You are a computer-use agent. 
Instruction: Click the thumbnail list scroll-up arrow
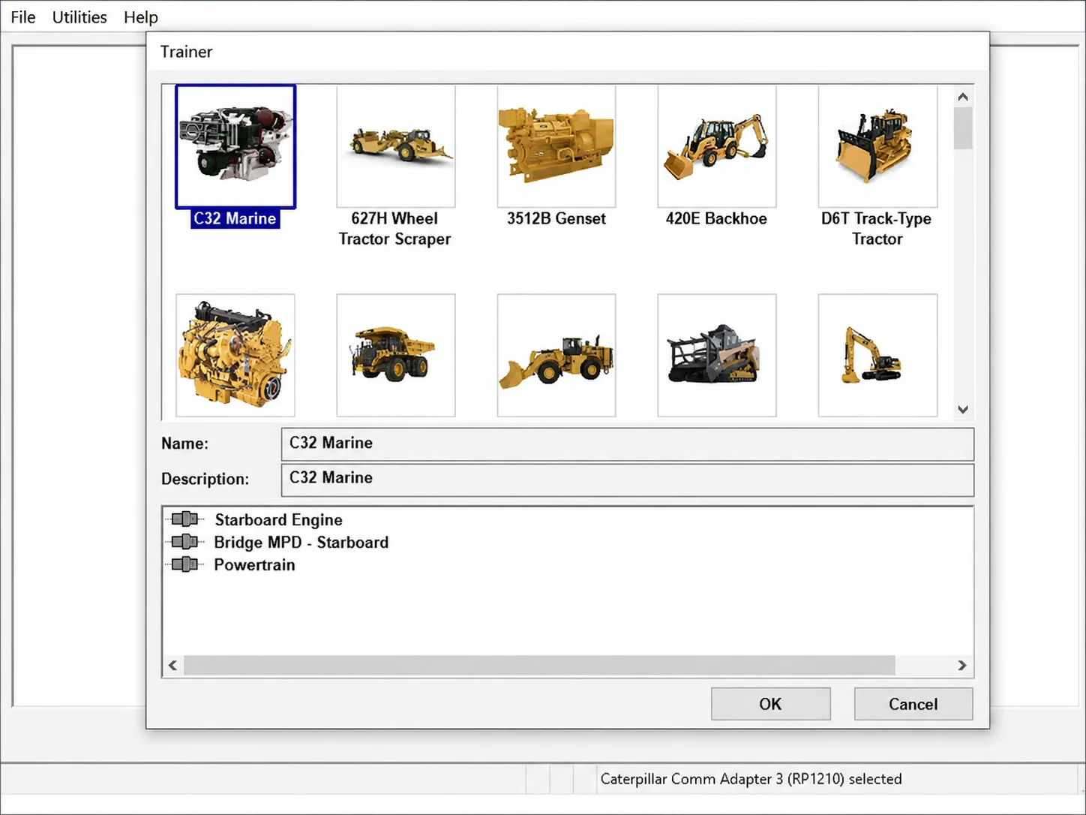963,97
